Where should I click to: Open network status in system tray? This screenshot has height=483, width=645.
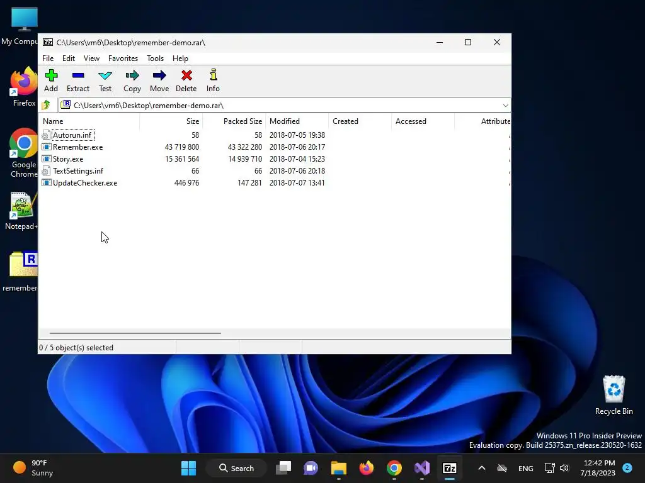click(549, 468)
